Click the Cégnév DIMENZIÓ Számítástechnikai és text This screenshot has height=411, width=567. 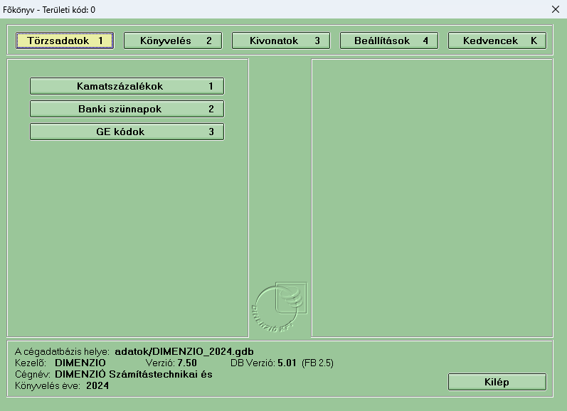134,374
